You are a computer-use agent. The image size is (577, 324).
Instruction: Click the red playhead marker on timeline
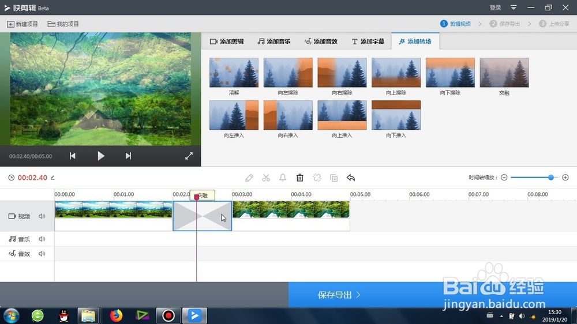(x=197, y=197)
